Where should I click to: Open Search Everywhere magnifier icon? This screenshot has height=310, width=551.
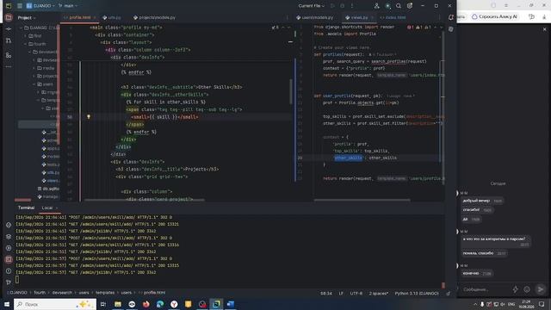click(399, 6)
